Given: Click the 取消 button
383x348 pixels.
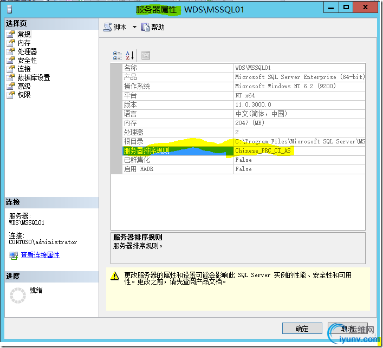Looking at the screenshot, I should (x=348, y=329).
